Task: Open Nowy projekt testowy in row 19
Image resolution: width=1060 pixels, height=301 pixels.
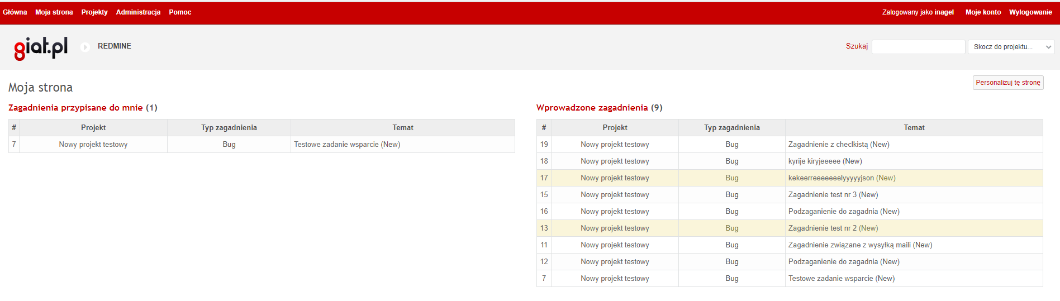Action: (x=615, y=145)
